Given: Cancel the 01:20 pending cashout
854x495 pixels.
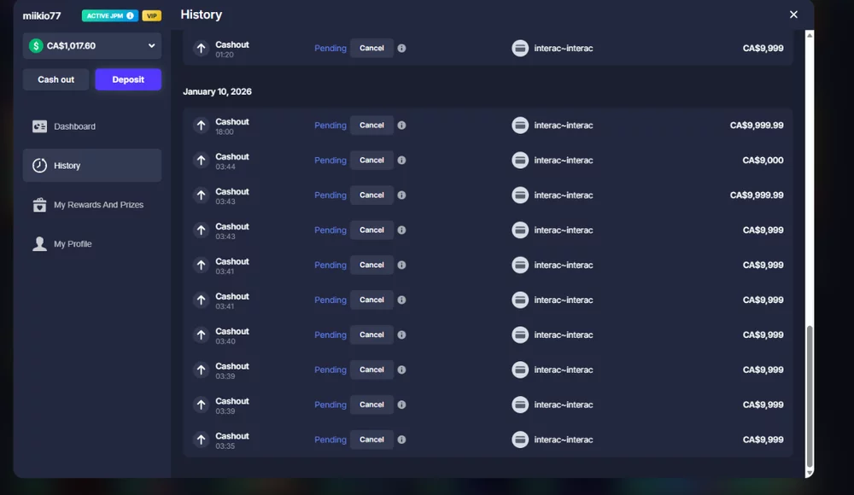Looking at the screenshot, I should tap(371, 49).
